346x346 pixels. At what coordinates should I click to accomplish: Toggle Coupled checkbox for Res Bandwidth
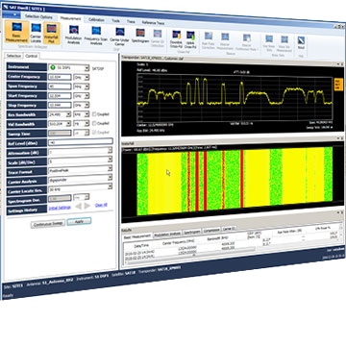(94, 113)
